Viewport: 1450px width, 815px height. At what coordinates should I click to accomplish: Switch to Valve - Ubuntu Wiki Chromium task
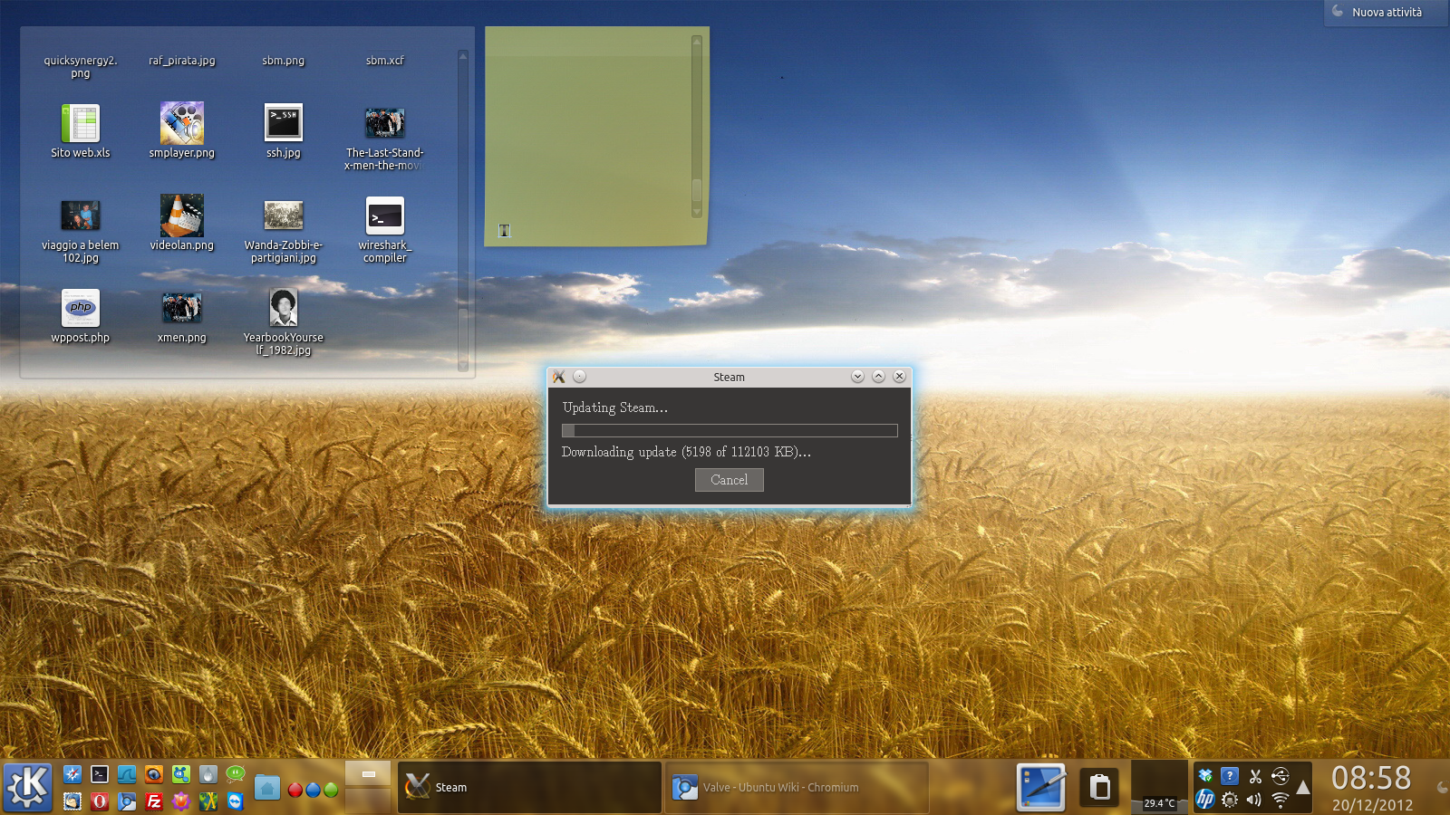coord(797,787)
